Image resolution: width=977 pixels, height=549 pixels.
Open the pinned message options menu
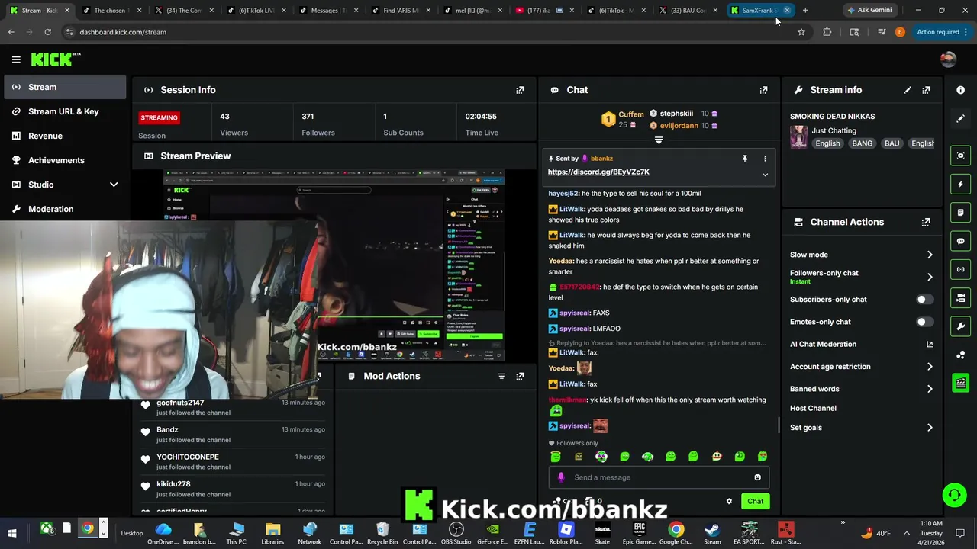(765, 159)
